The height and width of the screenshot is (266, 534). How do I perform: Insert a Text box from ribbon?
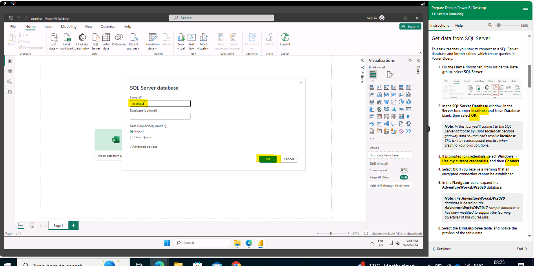(191, 41)
